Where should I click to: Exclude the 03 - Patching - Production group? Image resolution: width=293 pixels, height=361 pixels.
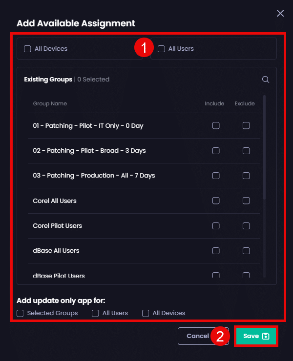pos(246,176)
